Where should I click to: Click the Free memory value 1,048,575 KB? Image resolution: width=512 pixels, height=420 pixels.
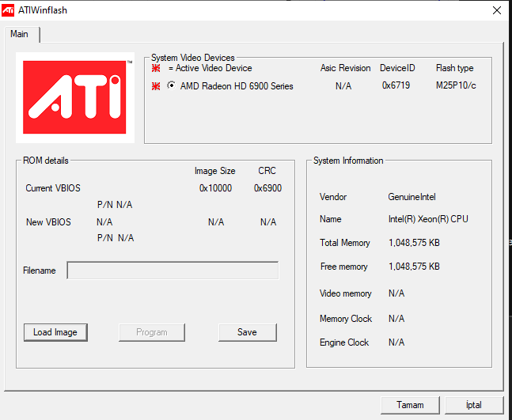(414, 267)
